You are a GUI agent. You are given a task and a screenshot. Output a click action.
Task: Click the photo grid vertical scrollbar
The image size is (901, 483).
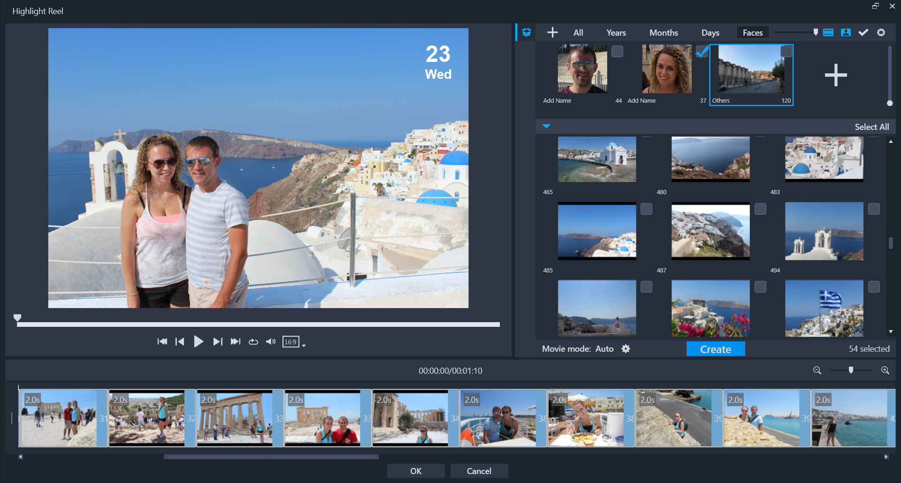pos(891,243)
